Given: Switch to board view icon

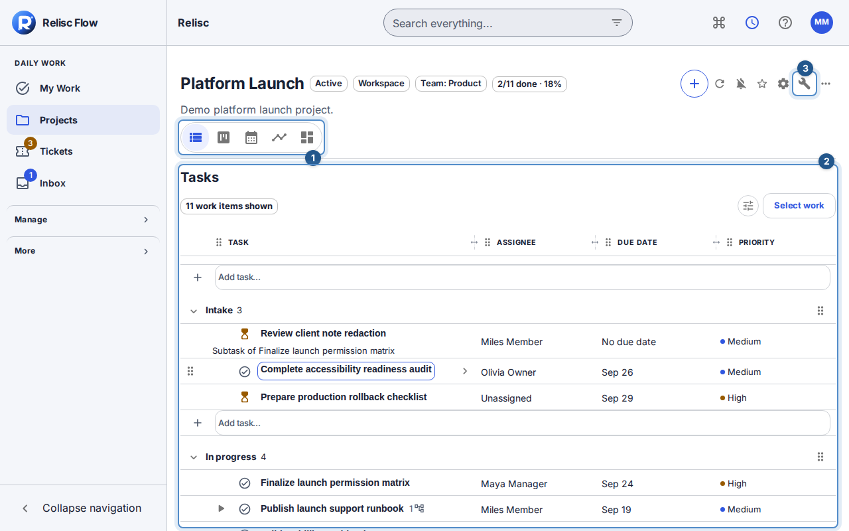Looking at the screenshot, I should tap(224, 137).
